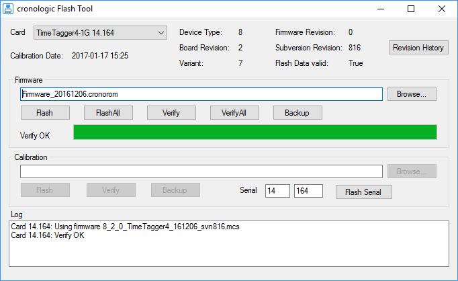Click the serial field containing 164
This screenshot has height=281, width=458.
(308, 191)
